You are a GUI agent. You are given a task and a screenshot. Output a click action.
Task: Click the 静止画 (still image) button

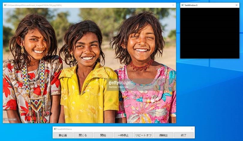pyautogui.click(x=63, y=135)
